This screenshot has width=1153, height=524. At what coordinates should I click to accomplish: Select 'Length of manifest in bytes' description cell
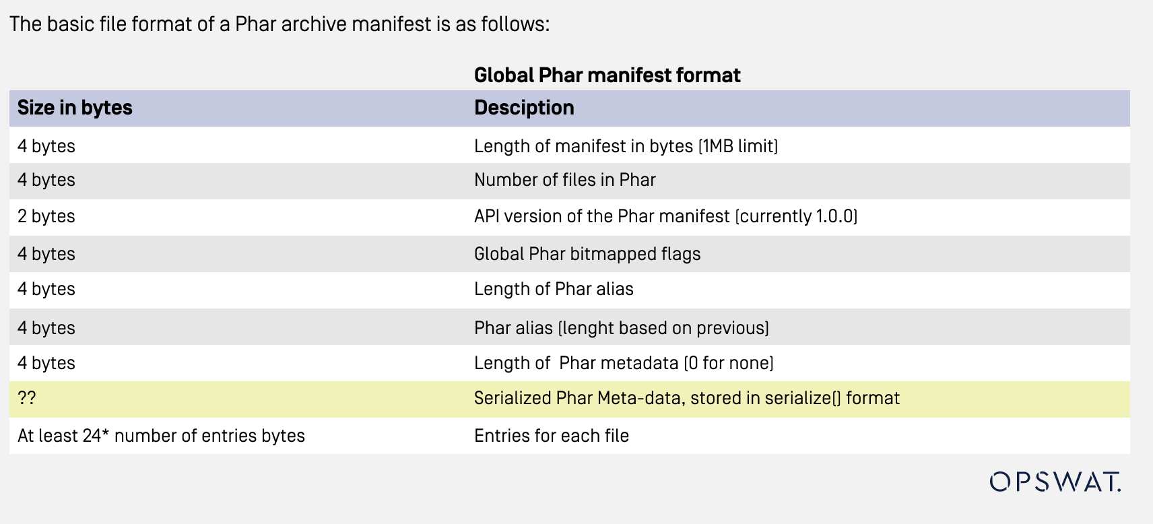point(626,146)
